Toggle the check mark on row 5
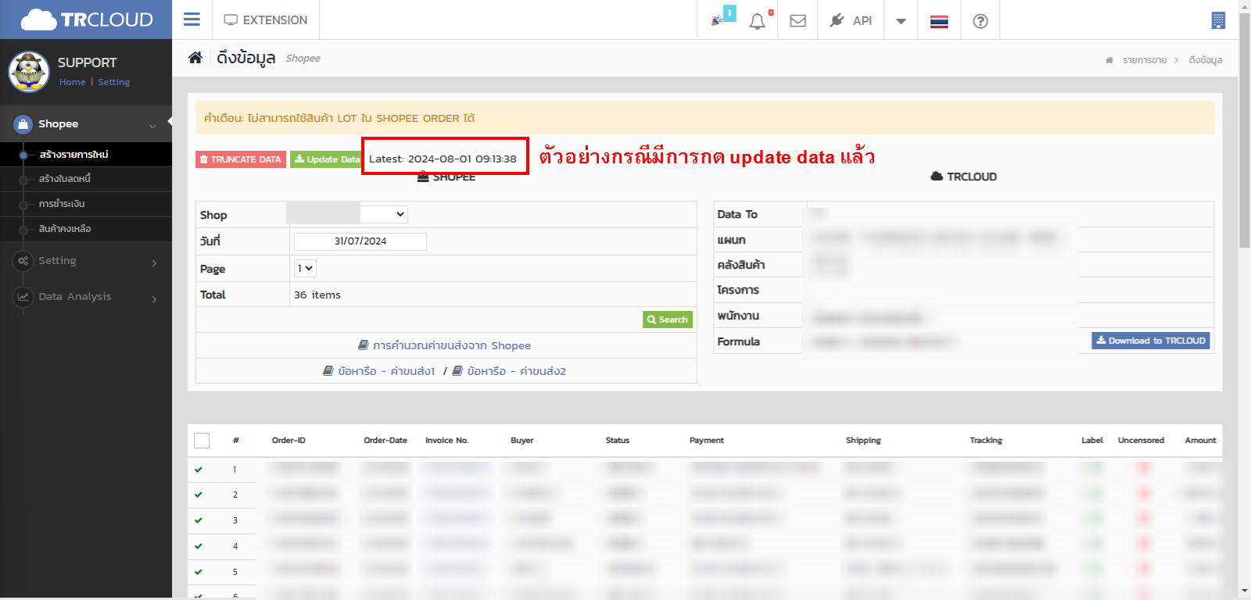Viewport: 1251px width, 600px height. coord(199,572)
